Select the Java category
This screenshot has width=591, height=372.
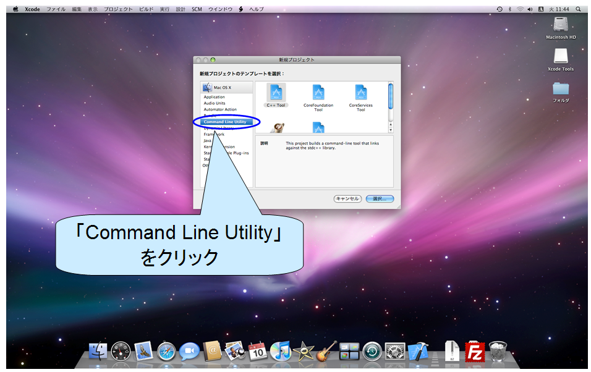(208, 141)
